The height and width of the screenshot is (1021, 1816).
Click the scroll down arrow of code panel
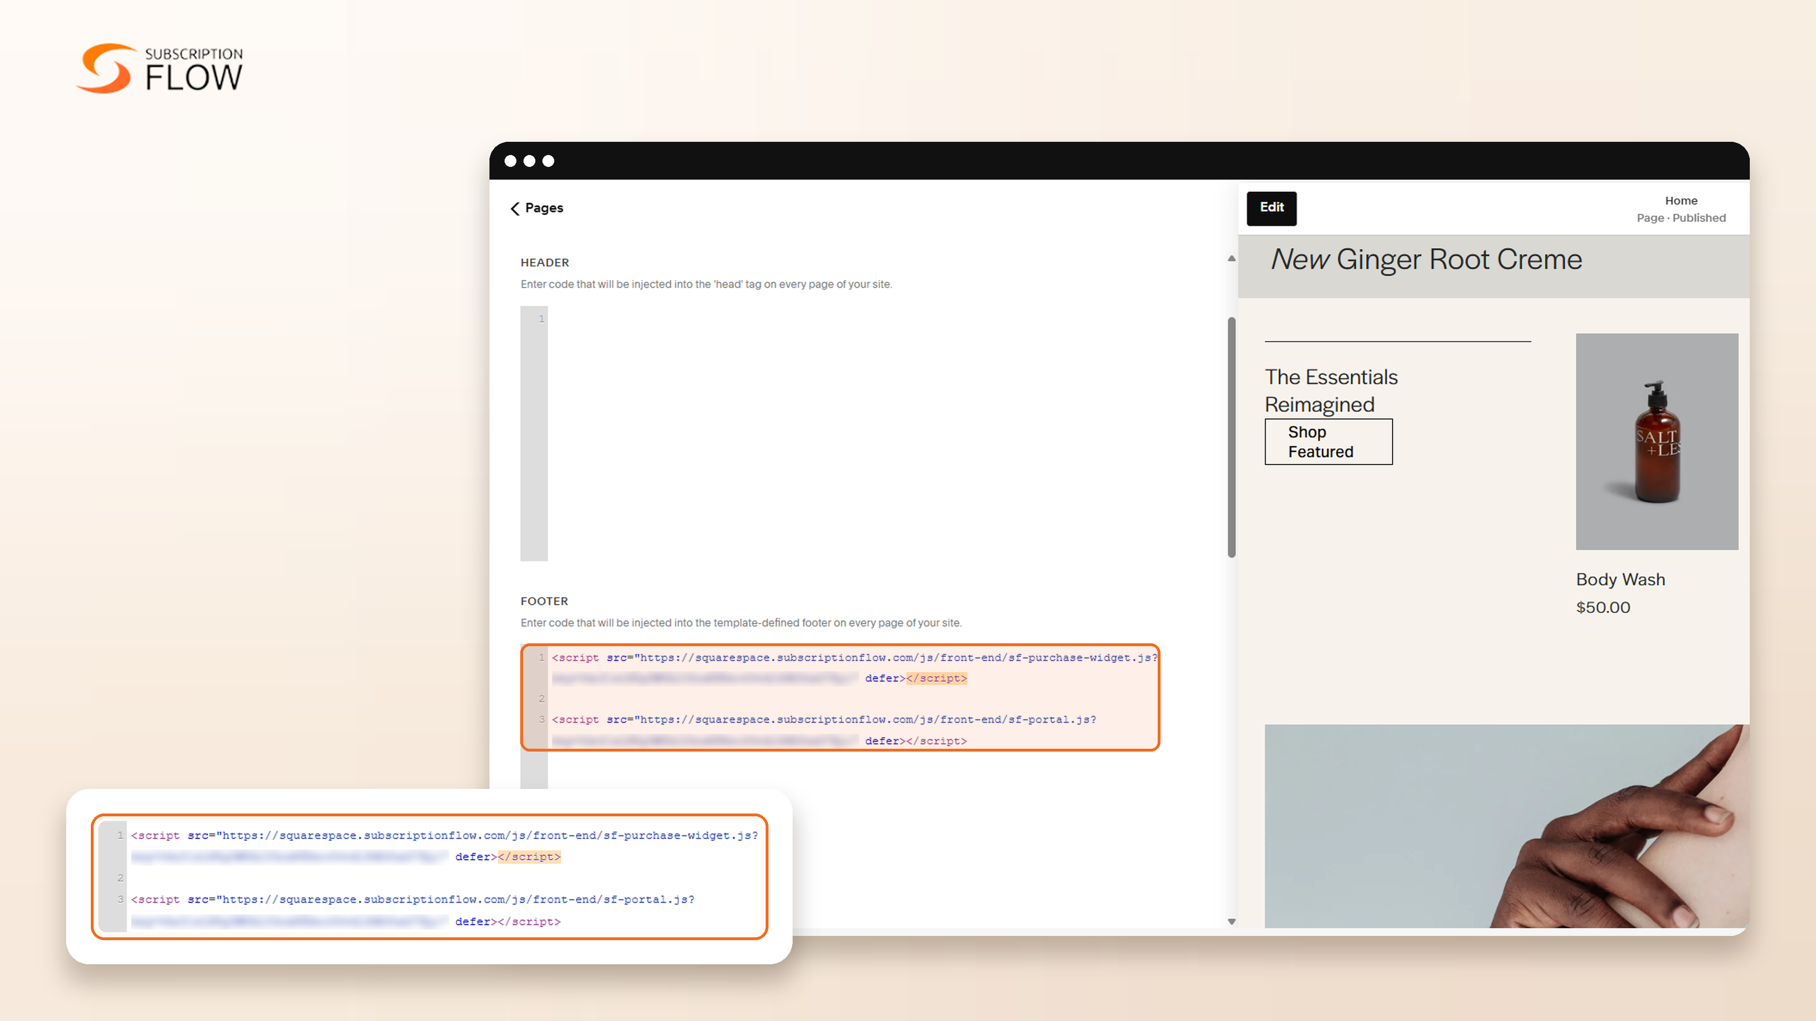(x=1231, y=921)
